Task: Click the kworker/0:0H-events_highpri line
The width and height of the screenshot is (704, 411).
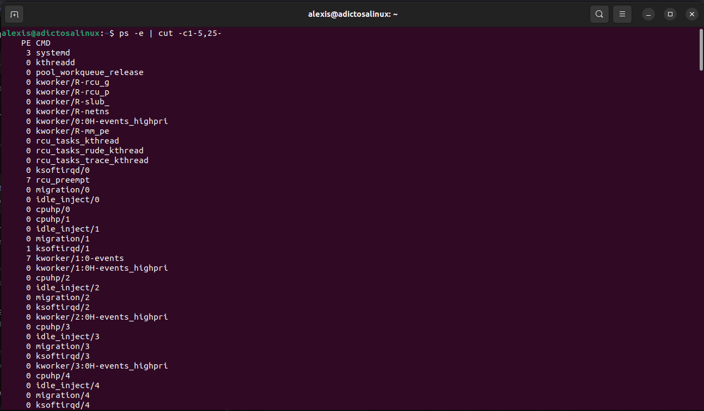Action: [97, 121]
